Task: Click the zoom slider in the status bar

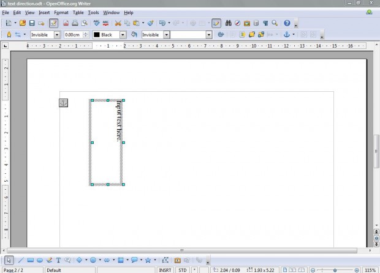Action: [334, 270]
